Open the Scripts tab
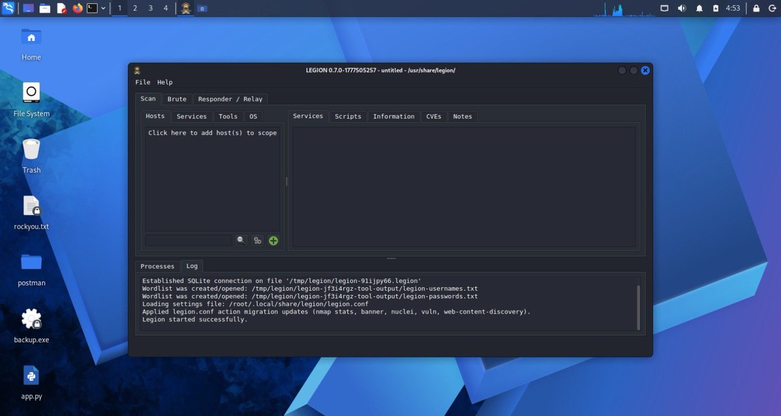Image resolution: width=781 pixels, height=416 pixels. 348,116
